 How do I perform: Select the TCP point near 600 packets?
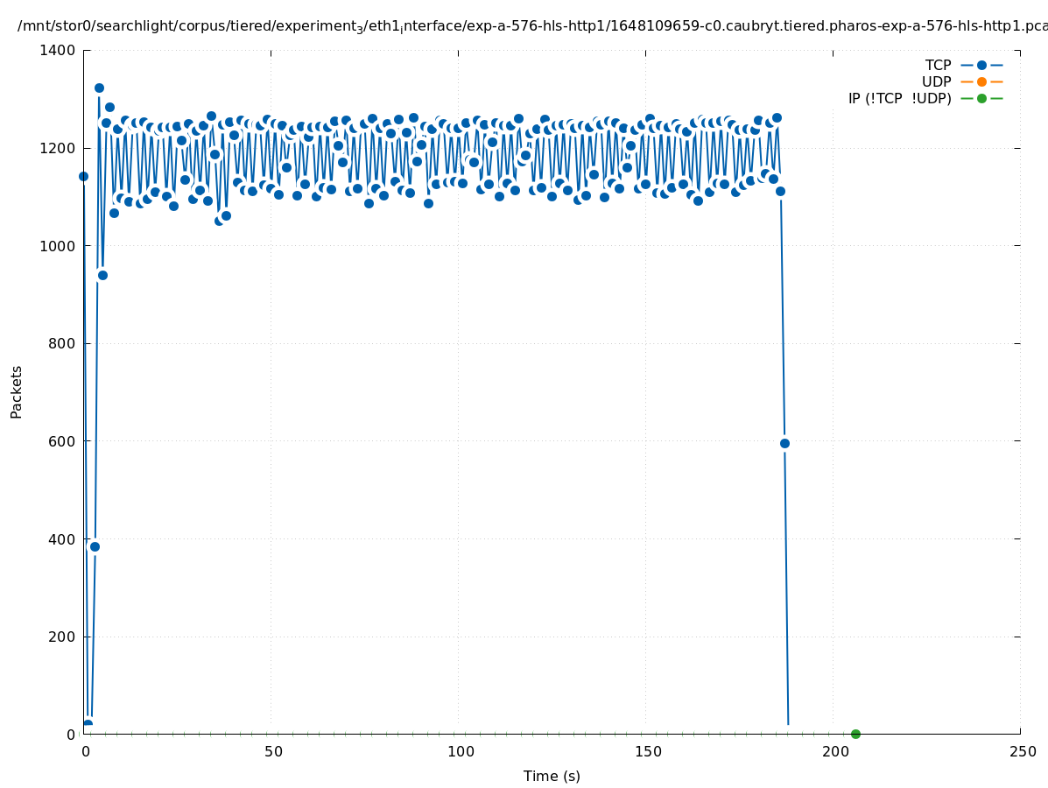784,443
